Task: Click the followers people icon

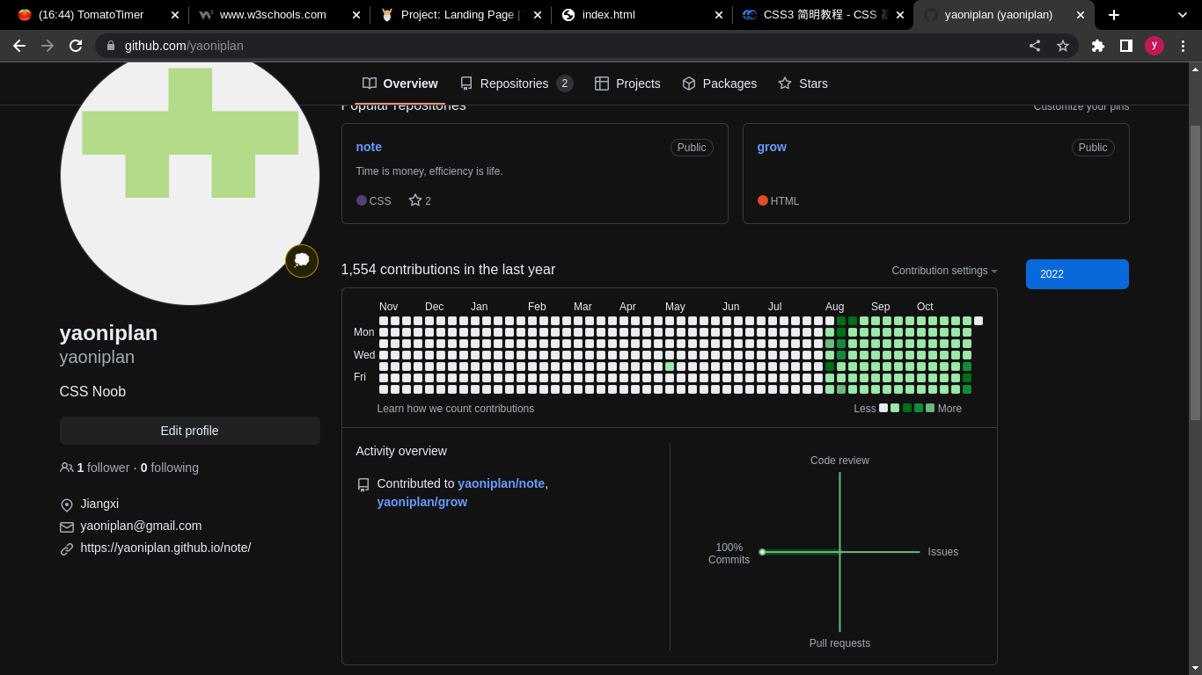Action: pyautogui.click(x=67, y=468)
